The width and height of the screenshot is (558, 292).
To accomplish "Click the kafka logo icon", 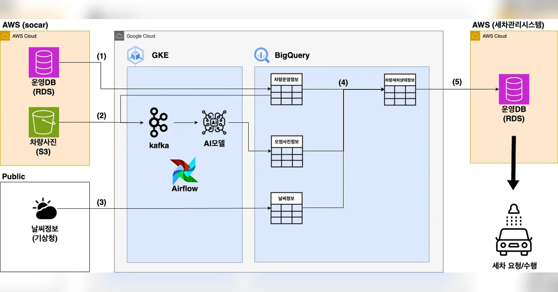I will click(x=159, y=123).
